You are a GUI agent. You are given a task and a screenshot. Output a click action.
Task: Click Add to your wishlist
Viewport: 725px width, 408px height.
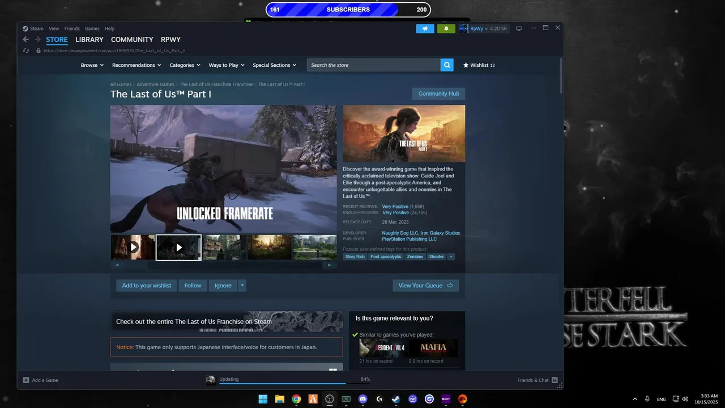[147, 286]
